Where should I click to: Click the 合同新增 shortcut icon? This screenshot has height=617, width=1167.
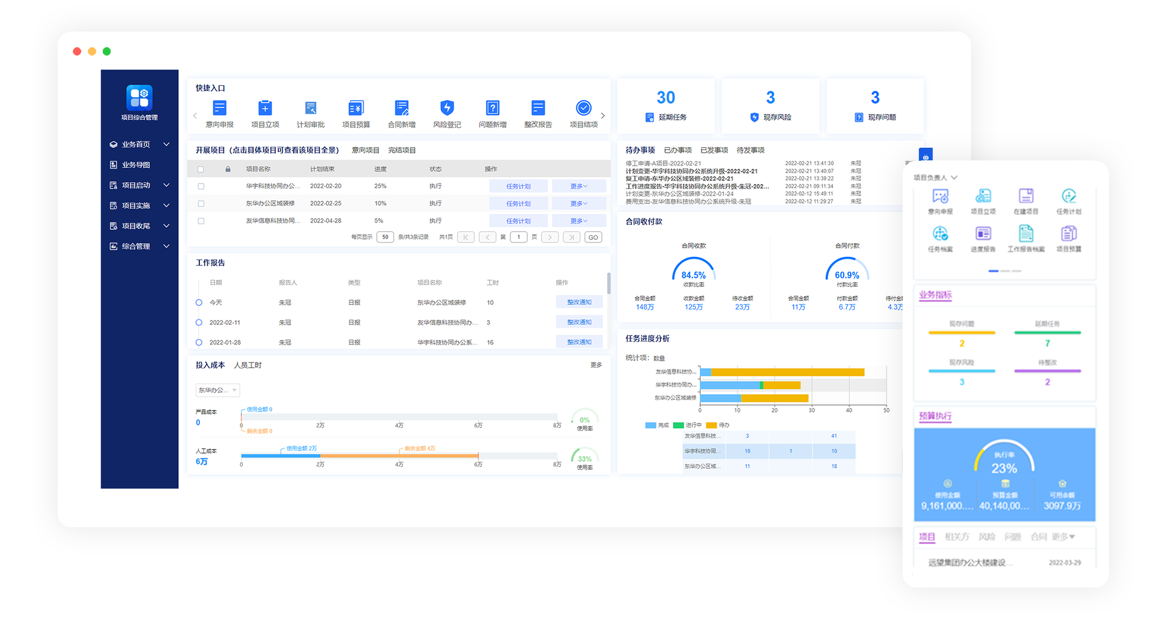click(x=402, y=108)
